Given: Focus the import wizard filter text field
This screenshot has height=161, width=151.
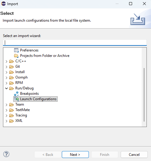Looking at the screenshot, I should pyautogui.click(x=75, y=42).
